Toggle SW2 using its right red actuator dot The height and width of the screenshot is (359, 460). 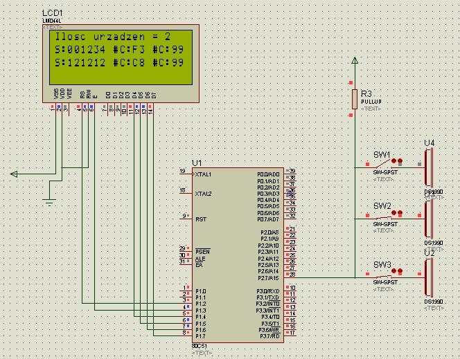(400, 212)
